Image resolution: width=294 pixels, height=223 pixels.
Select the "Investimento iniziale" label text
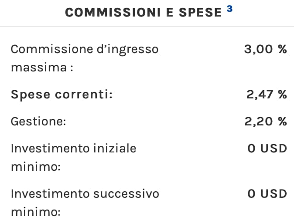(73, 148)
